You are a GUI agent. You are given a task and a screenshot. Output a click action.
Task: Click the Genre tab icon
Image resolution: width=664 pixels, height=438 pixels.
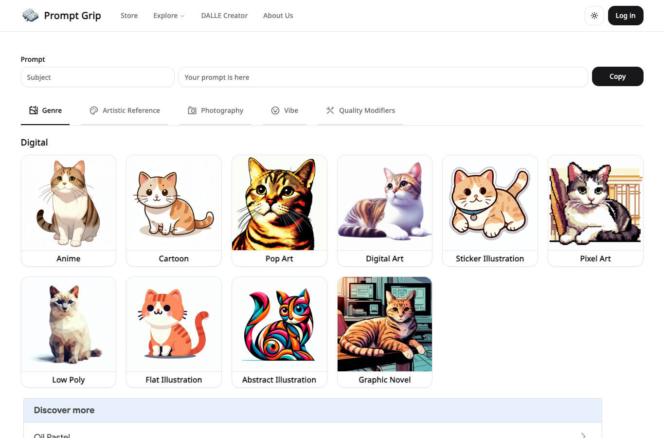click(x=34, y=110)
